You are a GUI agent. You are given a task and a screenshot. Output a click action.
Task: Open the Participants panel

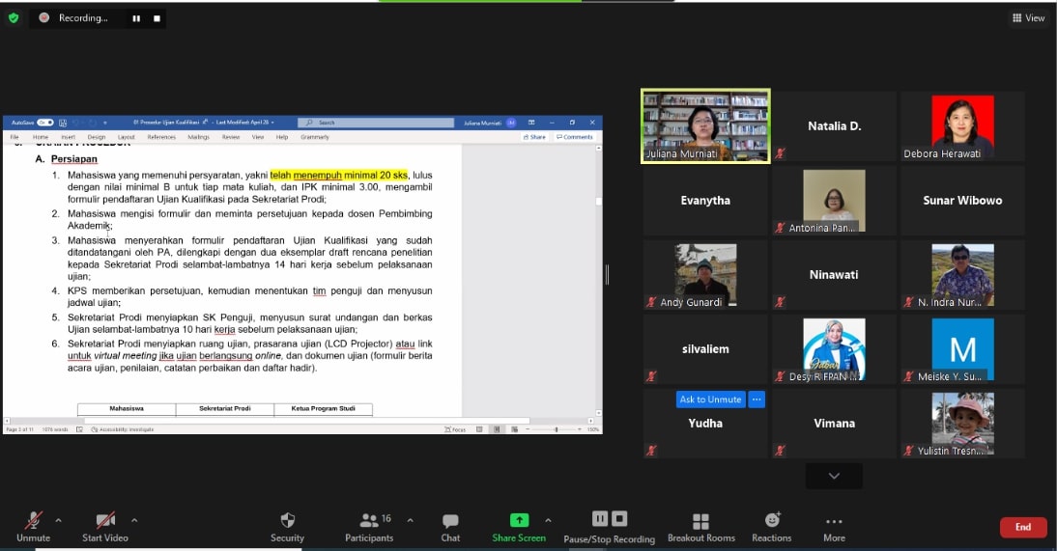[369, 526]
